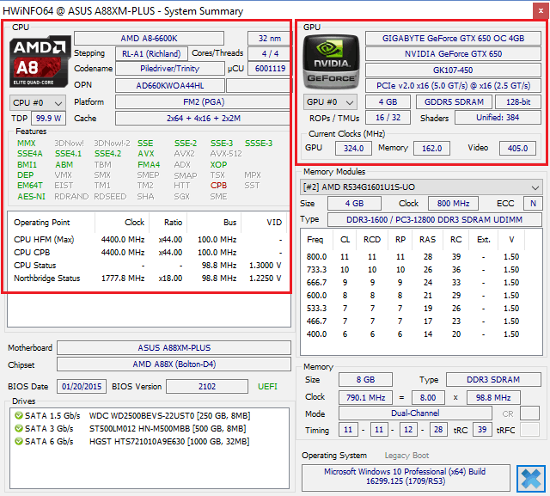Click the GK107-450 GPU chip field
Viewport: 550px width, 496px height.
(453, 70)
